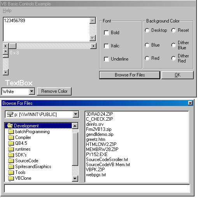Select the open Development folder icon
The image size is (198, 198).
click(x=10, y=125)
